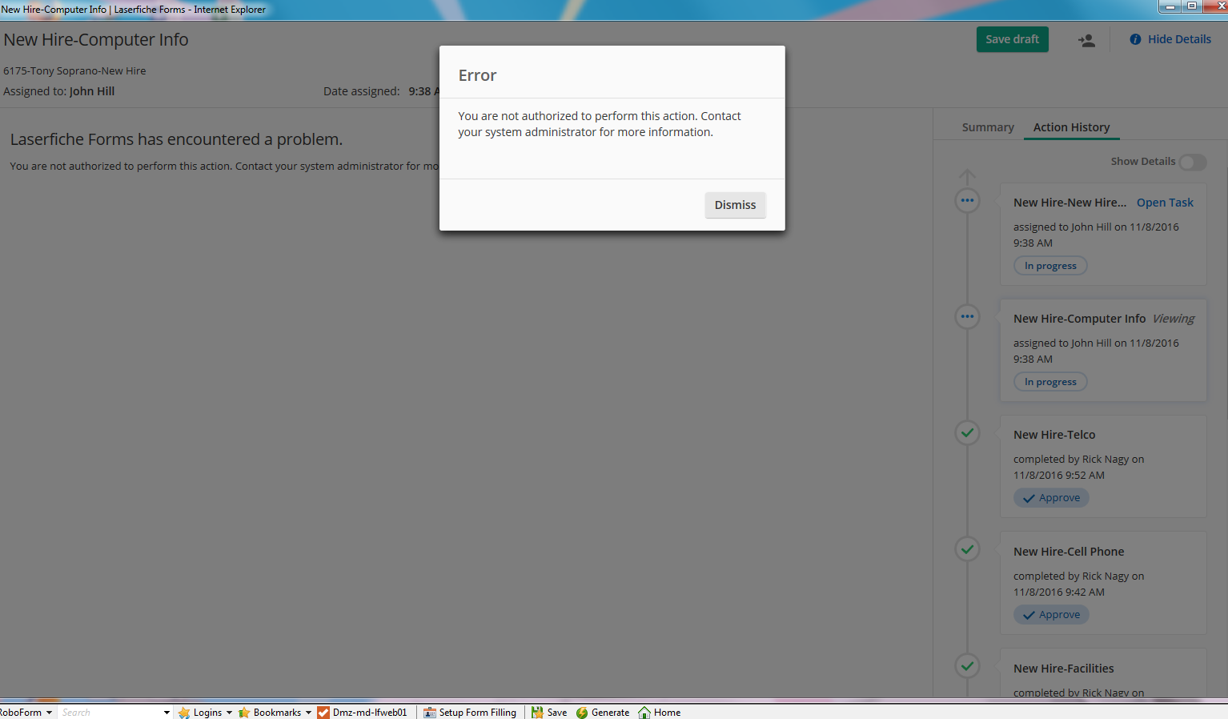Open Task link for New Hire-New Hire

point(1165,203)
